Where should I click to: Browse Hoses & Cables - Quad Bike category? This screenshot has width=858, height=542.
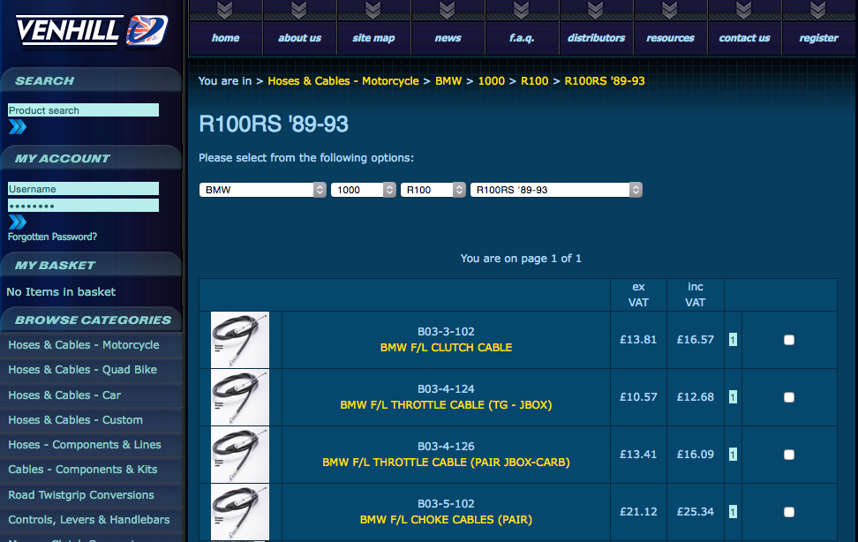tap(83, 370)
